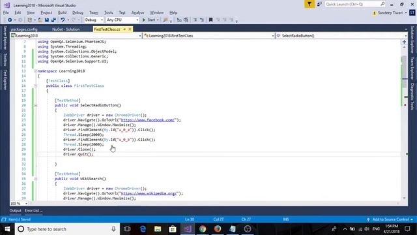
Task: Pin the FirstTestClass.cs tab
Action: (x=124, y=29)
